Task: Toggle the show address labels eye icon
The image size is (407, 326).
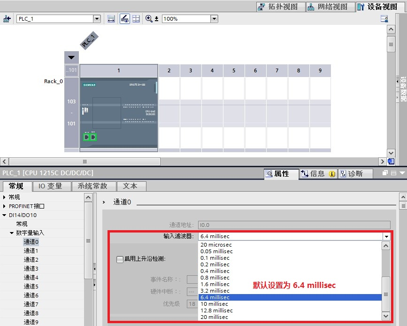Action: tap(125, 19)
